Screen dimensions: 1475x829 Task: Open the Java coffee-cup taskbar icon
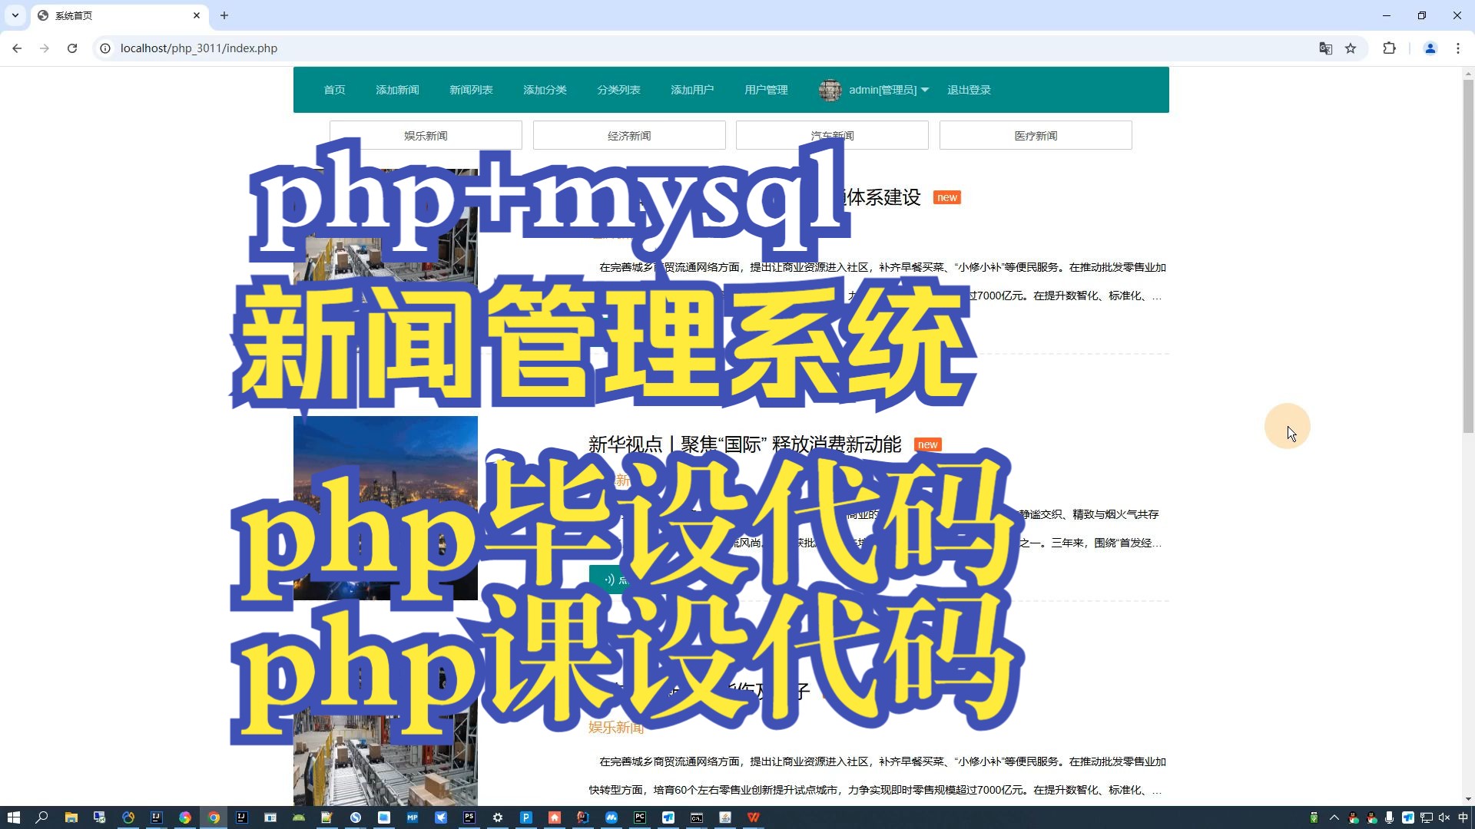tap(725, 817)
